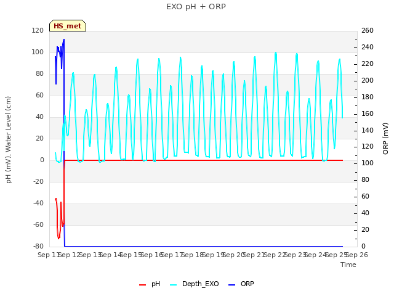This screenshot has height=296, width=394.
Task: Click left axis tick value -80
Action: 38,246
